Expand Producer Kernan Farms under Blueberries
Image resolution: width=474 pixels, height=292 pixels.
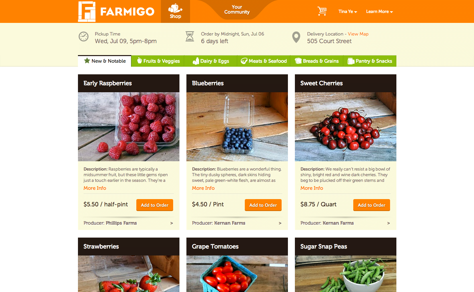pyautogui.click(x=237, y=223)
